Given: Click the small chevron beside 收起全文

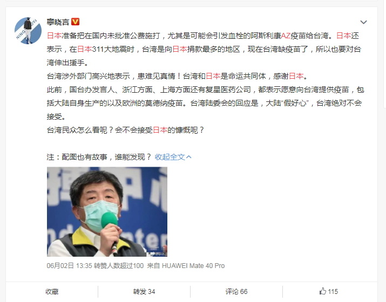Looking at the screenshot, I should pos(188,157).
